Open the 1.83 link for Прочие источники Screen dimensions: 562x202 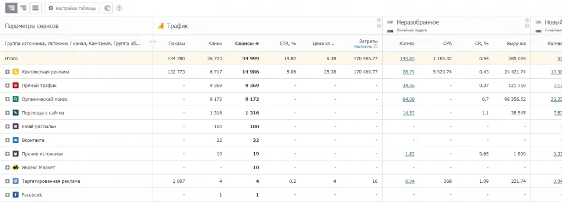[410, 154]
